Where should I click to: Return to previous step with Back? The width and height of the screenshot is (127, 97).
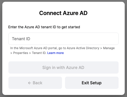(x=35, y=83)
